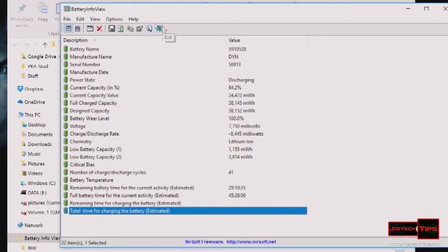Viewport: 448px width, 252px height.
Task: Switch to Show Battery Log toolbar icon
Action: [x=78, y=28]
